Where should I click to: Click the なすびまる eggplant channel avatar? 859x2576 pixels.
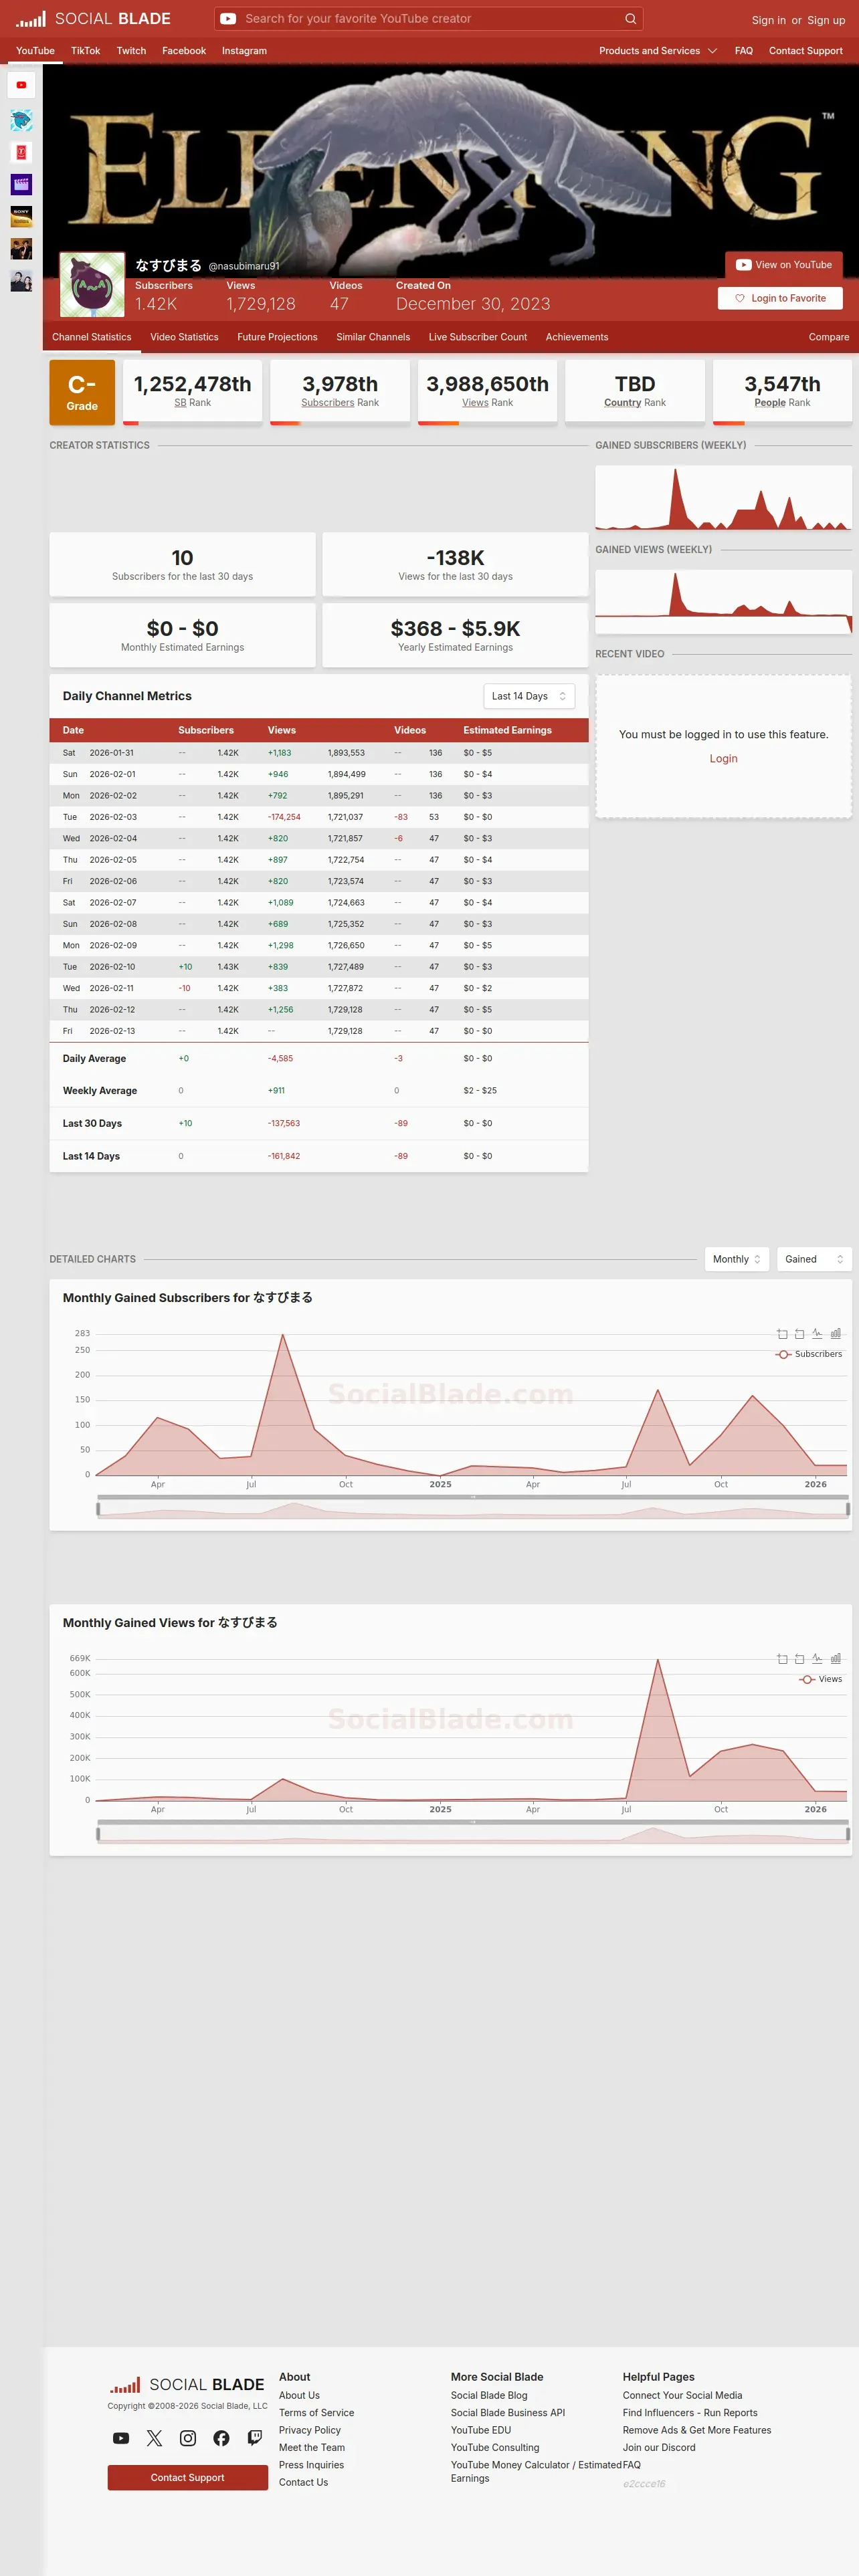[92, 285]
